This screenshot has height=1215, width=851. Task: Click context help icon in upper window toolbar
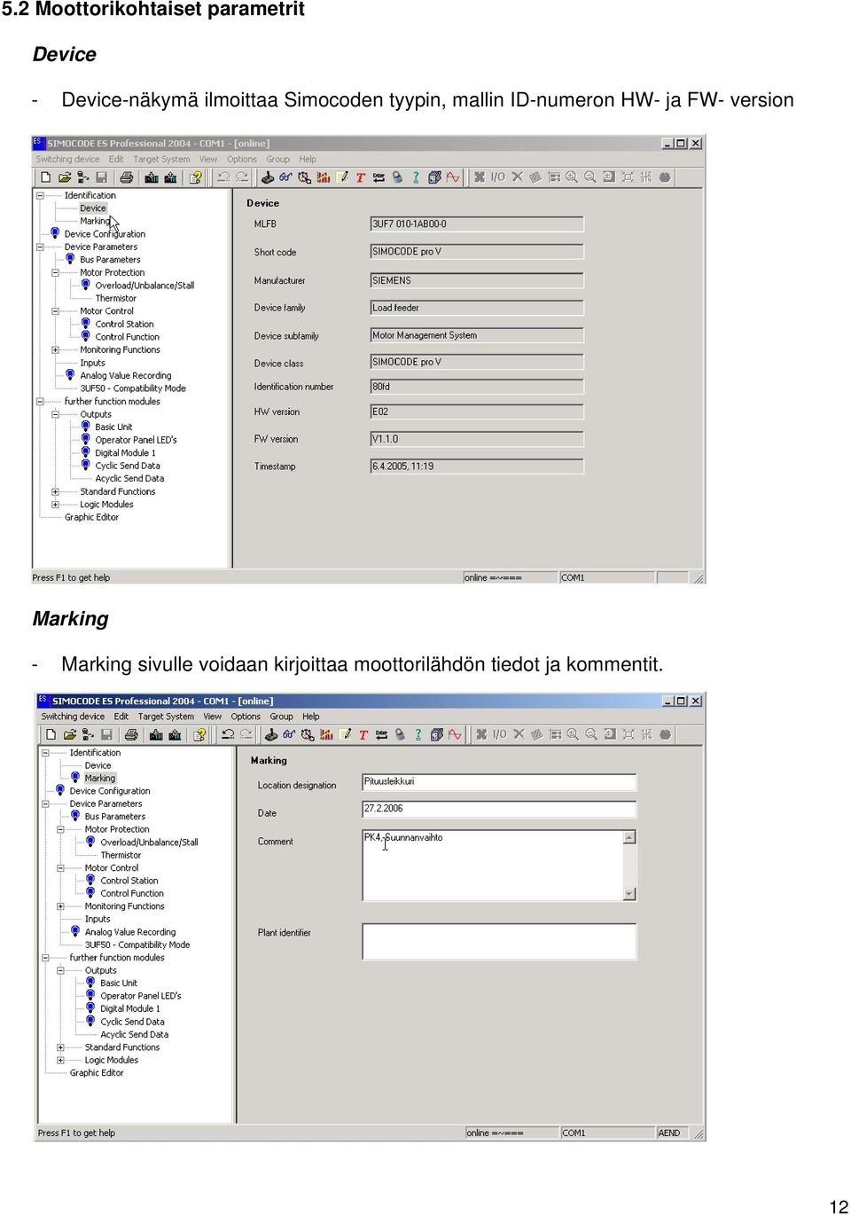196,177
